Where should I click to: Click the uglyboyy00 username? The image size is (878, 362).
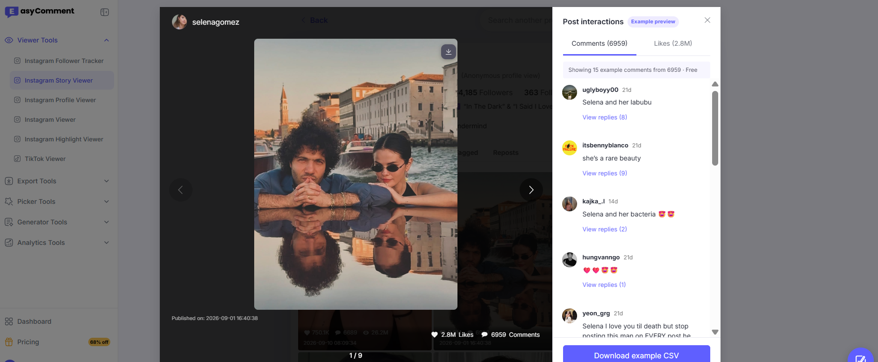pyautogui.click(x=600, y=90)
